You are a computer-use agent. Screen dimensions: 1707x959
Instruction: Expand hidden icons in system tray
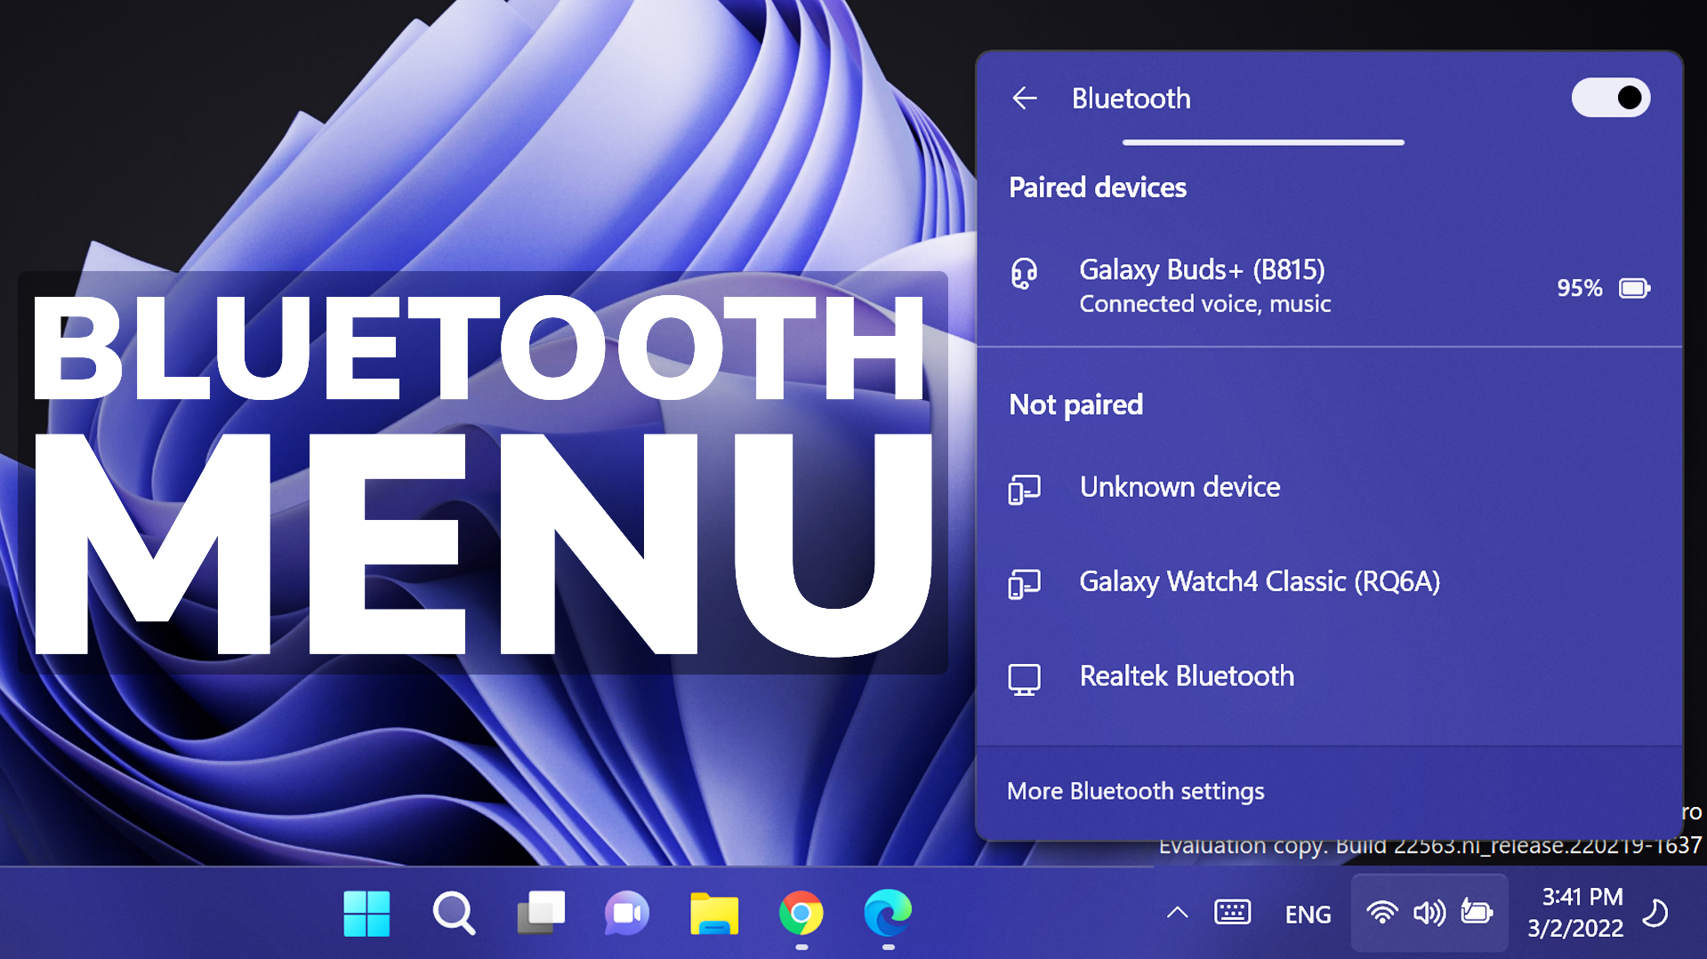click(x=1177, y=913)
